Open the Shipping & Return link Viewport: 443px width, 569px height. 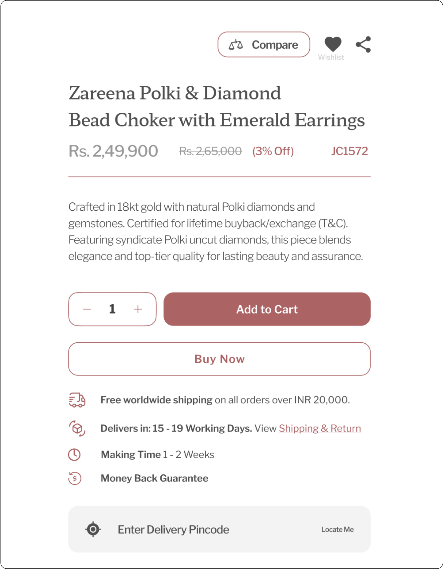pos(320,428)
